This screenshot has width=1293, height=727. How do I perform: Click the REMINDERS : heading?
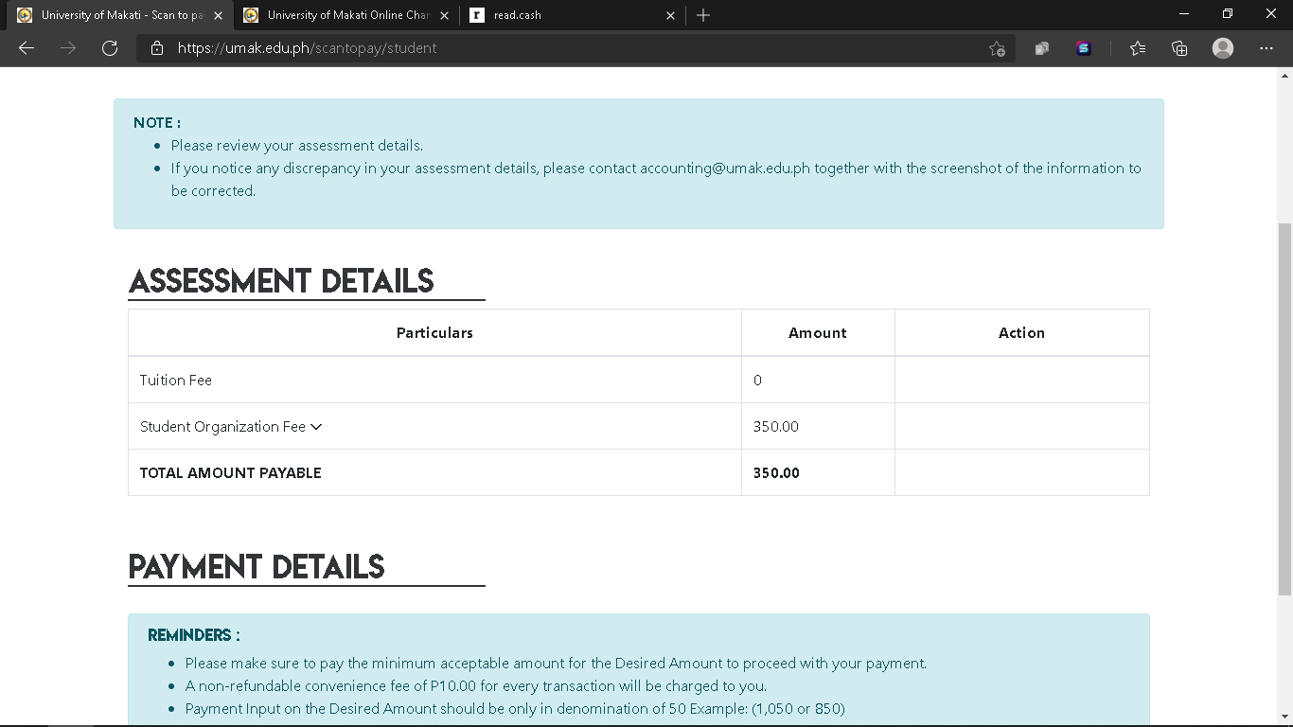click(x=194, y=635)
